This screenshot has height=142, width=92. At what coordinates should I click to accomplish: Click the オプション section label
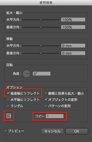coord(14,87)
